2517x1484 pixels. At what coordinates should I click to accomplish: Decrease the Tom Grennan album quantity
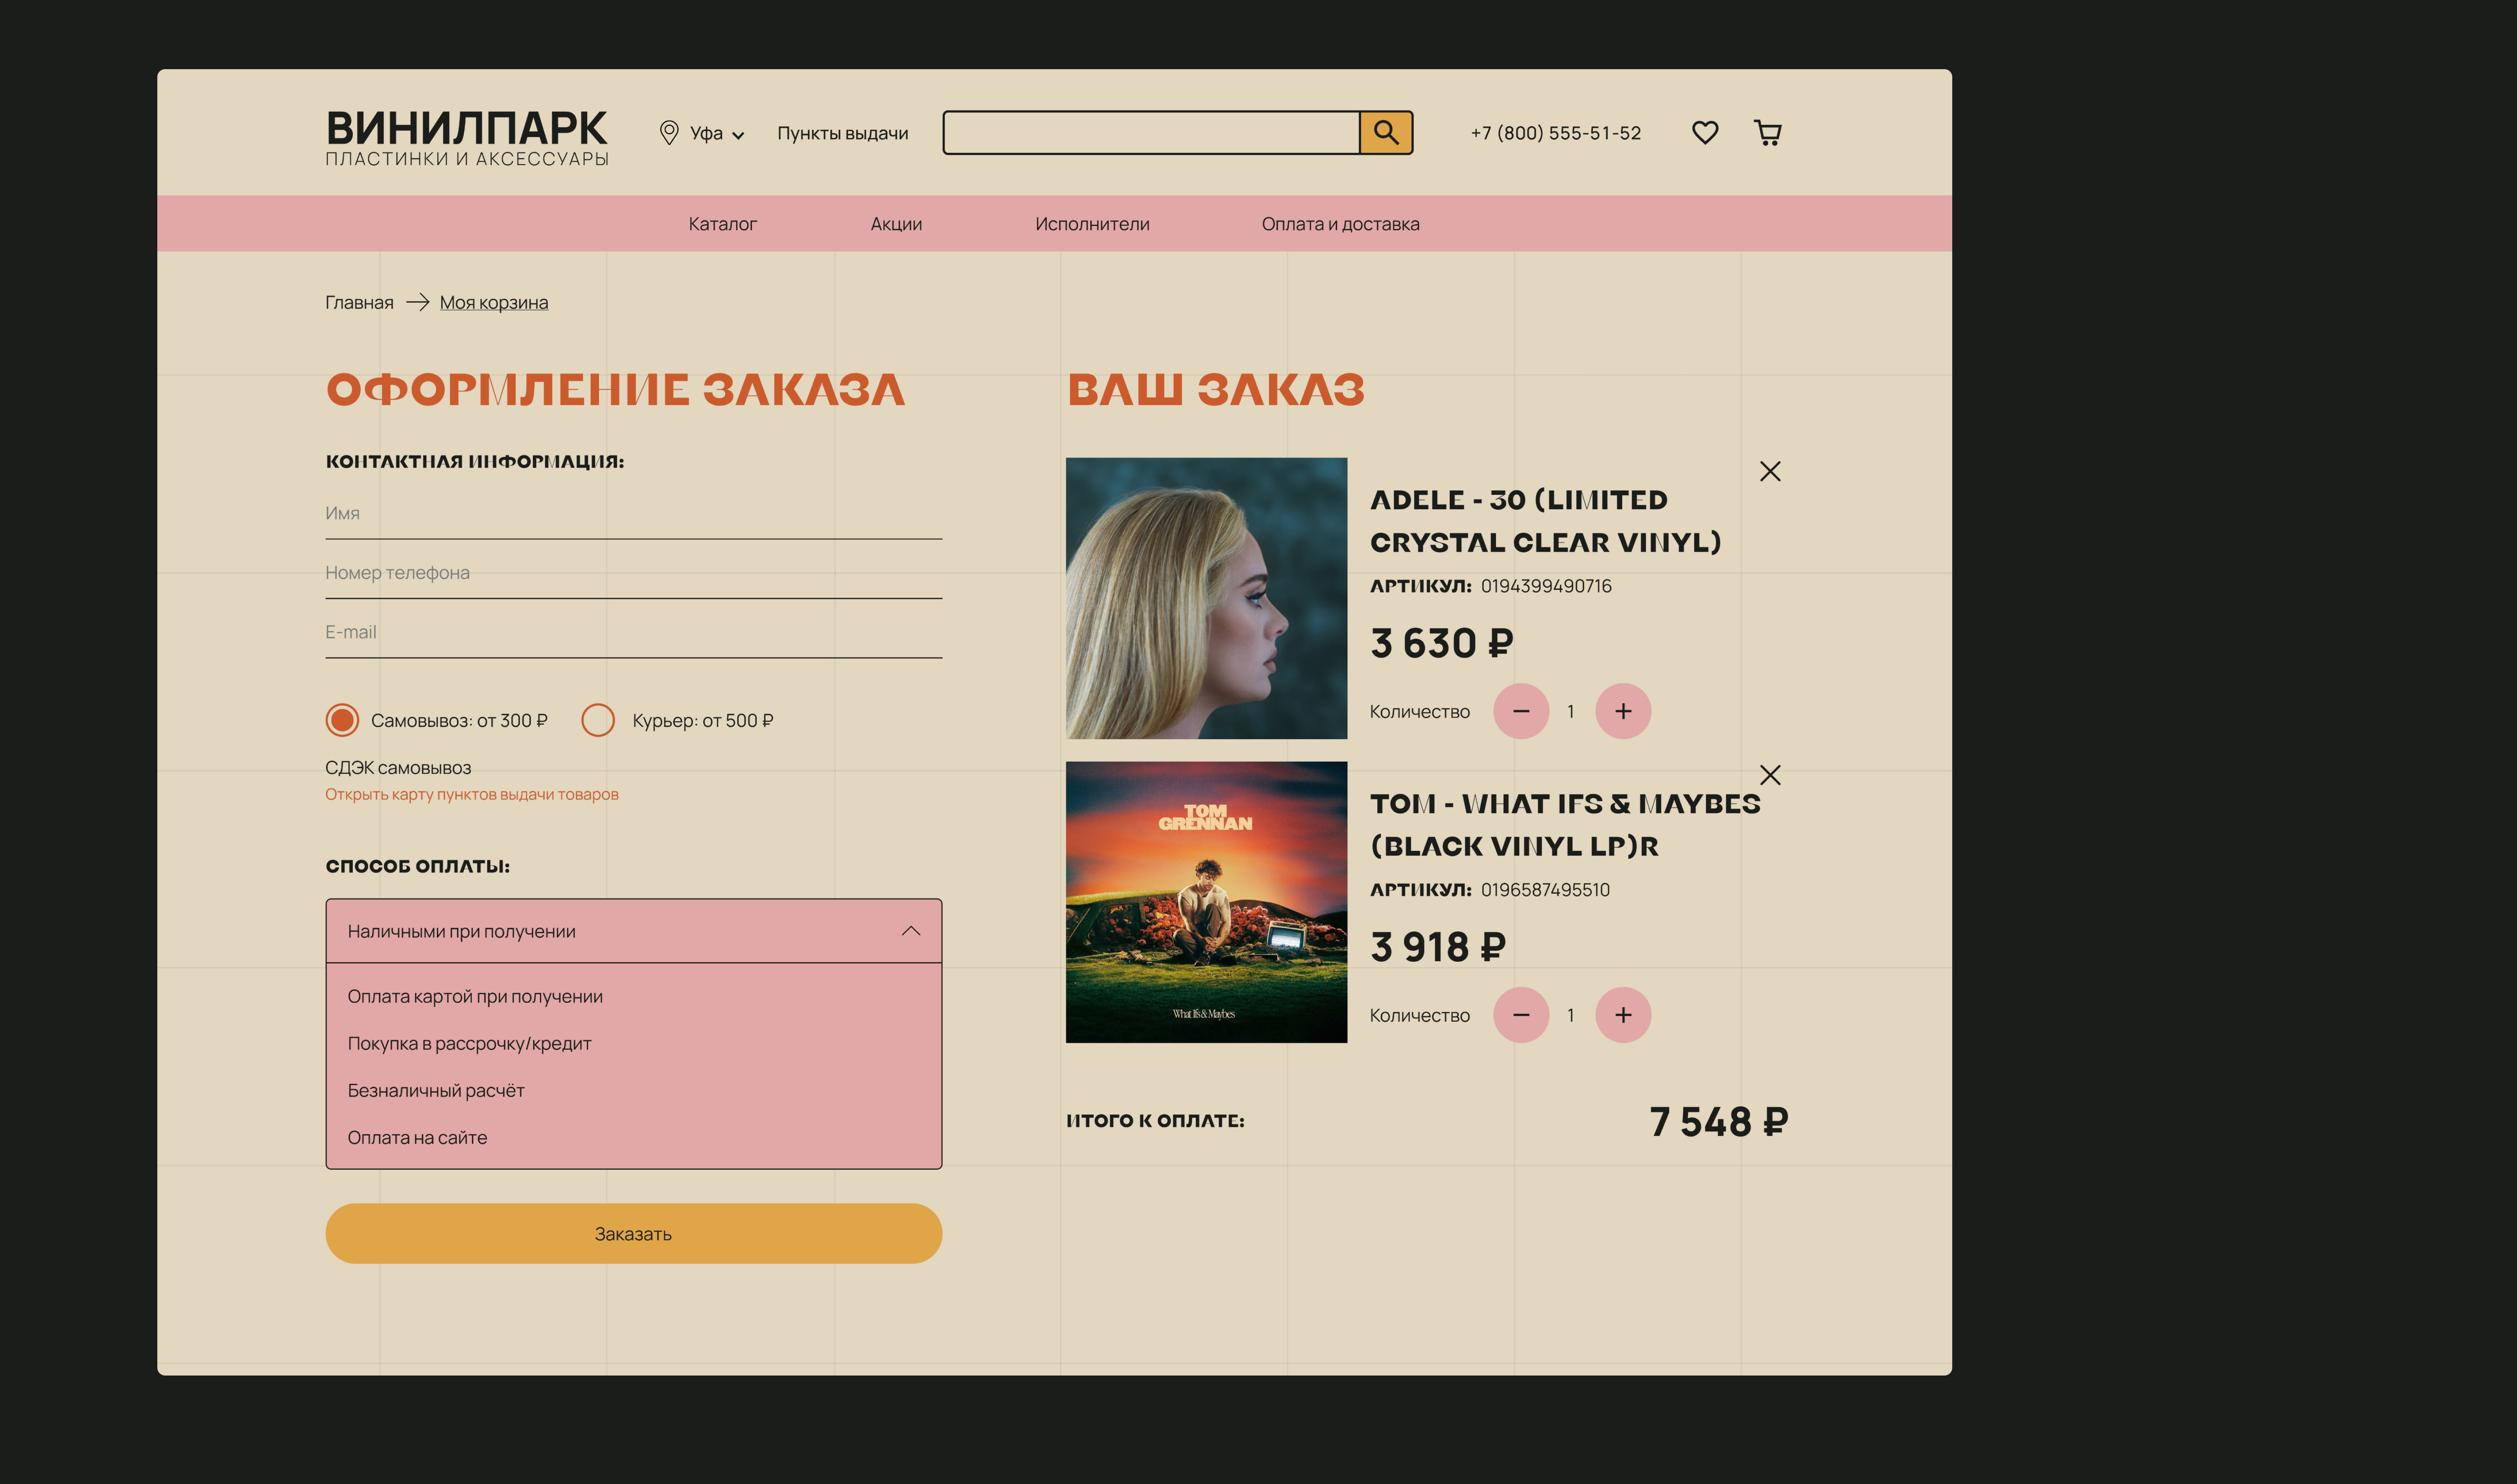point(1520,1015)
